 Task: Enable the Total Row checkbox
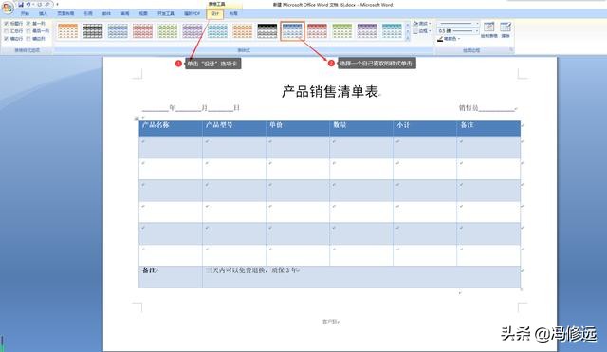[x=7, y=31]
